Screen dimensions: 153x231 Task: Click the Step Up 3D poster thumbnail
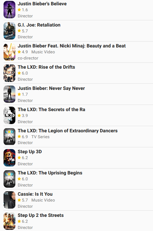tap(9, 158)
